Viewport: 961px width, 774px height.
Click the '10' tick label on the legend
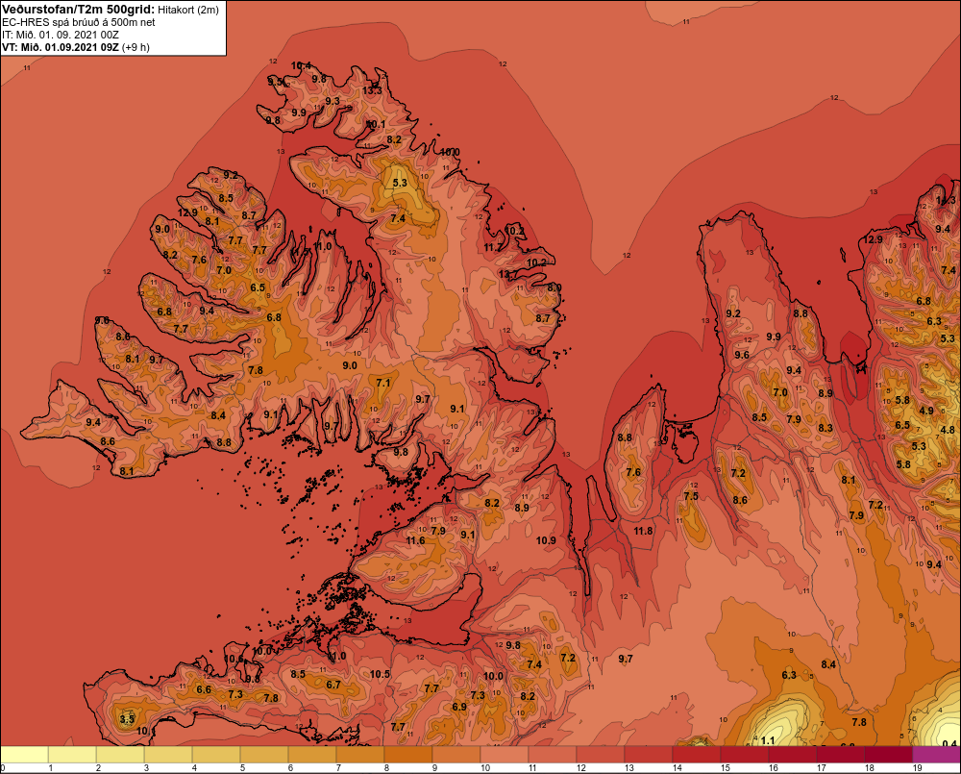484,768
